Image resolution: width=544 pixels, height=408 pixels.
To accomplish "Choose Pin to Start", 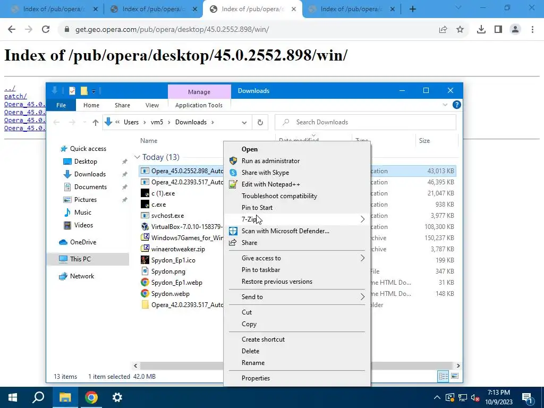I will pos(257,208).
